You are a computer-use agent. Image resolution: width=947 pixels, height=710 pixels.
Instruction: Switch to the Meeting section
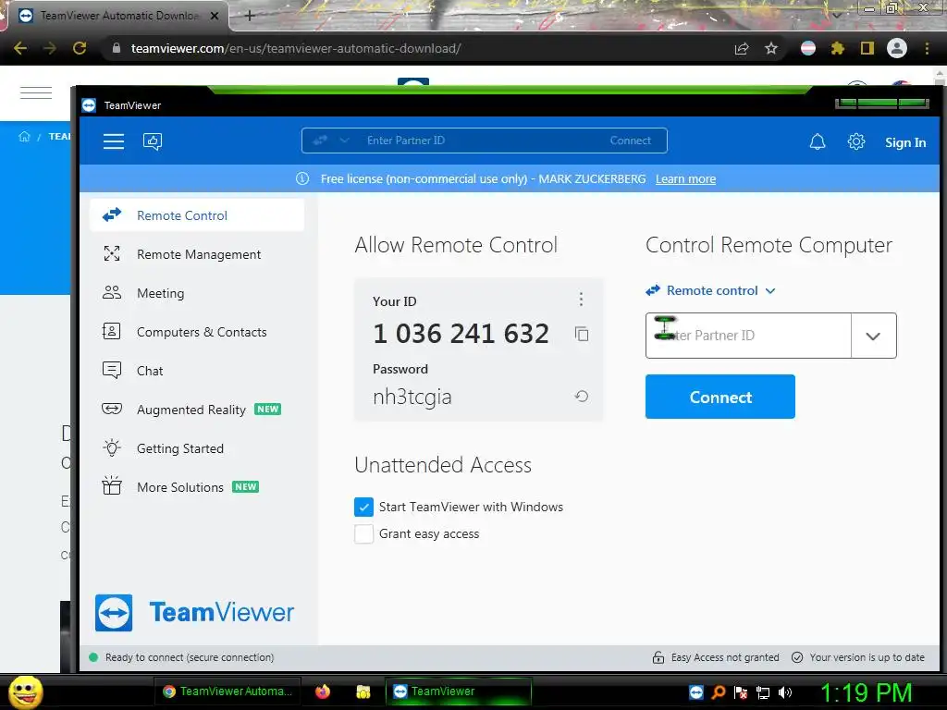click(x=197, y=293)
